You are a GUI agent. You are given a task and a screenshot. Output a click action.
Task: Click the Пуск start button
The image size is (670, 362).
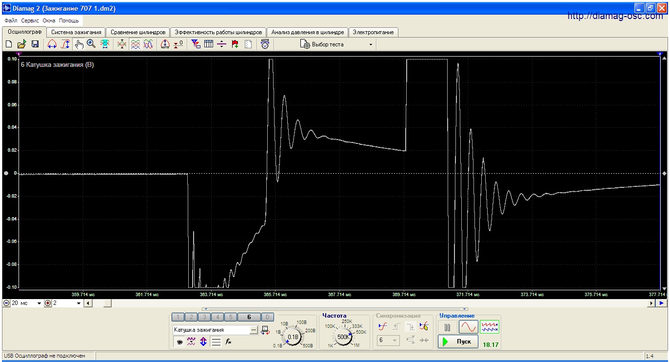tap(457, 342)
